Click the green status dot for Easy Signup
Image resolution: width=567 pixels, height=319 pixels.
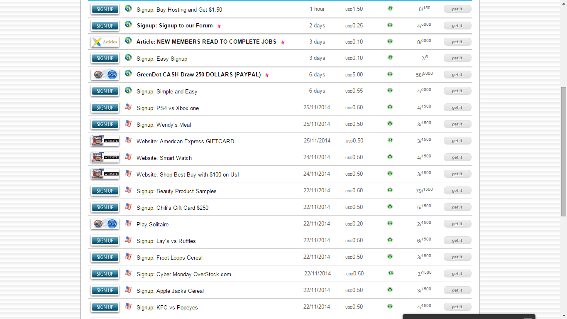[390, 58]
